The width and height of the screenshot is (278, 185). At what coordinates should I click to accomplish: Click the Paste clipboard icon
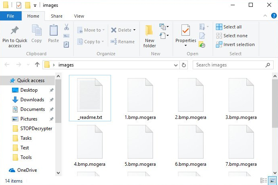[x=53, y=31]
